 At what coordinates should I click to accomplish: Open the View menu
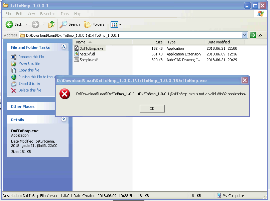[x=31, y=14]
